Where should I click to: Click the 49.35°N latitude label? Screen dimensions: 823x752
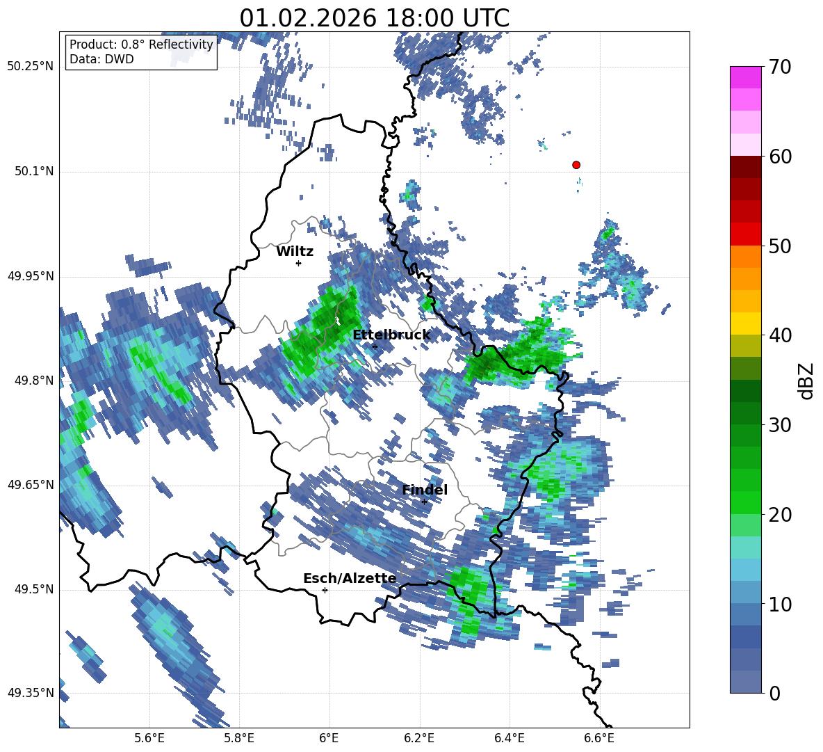coord(31,693)
